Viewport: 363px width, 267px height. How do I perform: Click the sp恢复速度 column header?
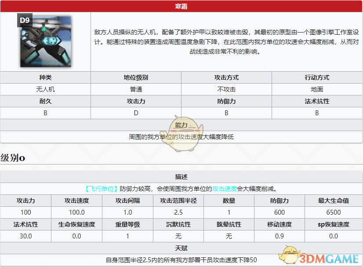click(334, 224)
